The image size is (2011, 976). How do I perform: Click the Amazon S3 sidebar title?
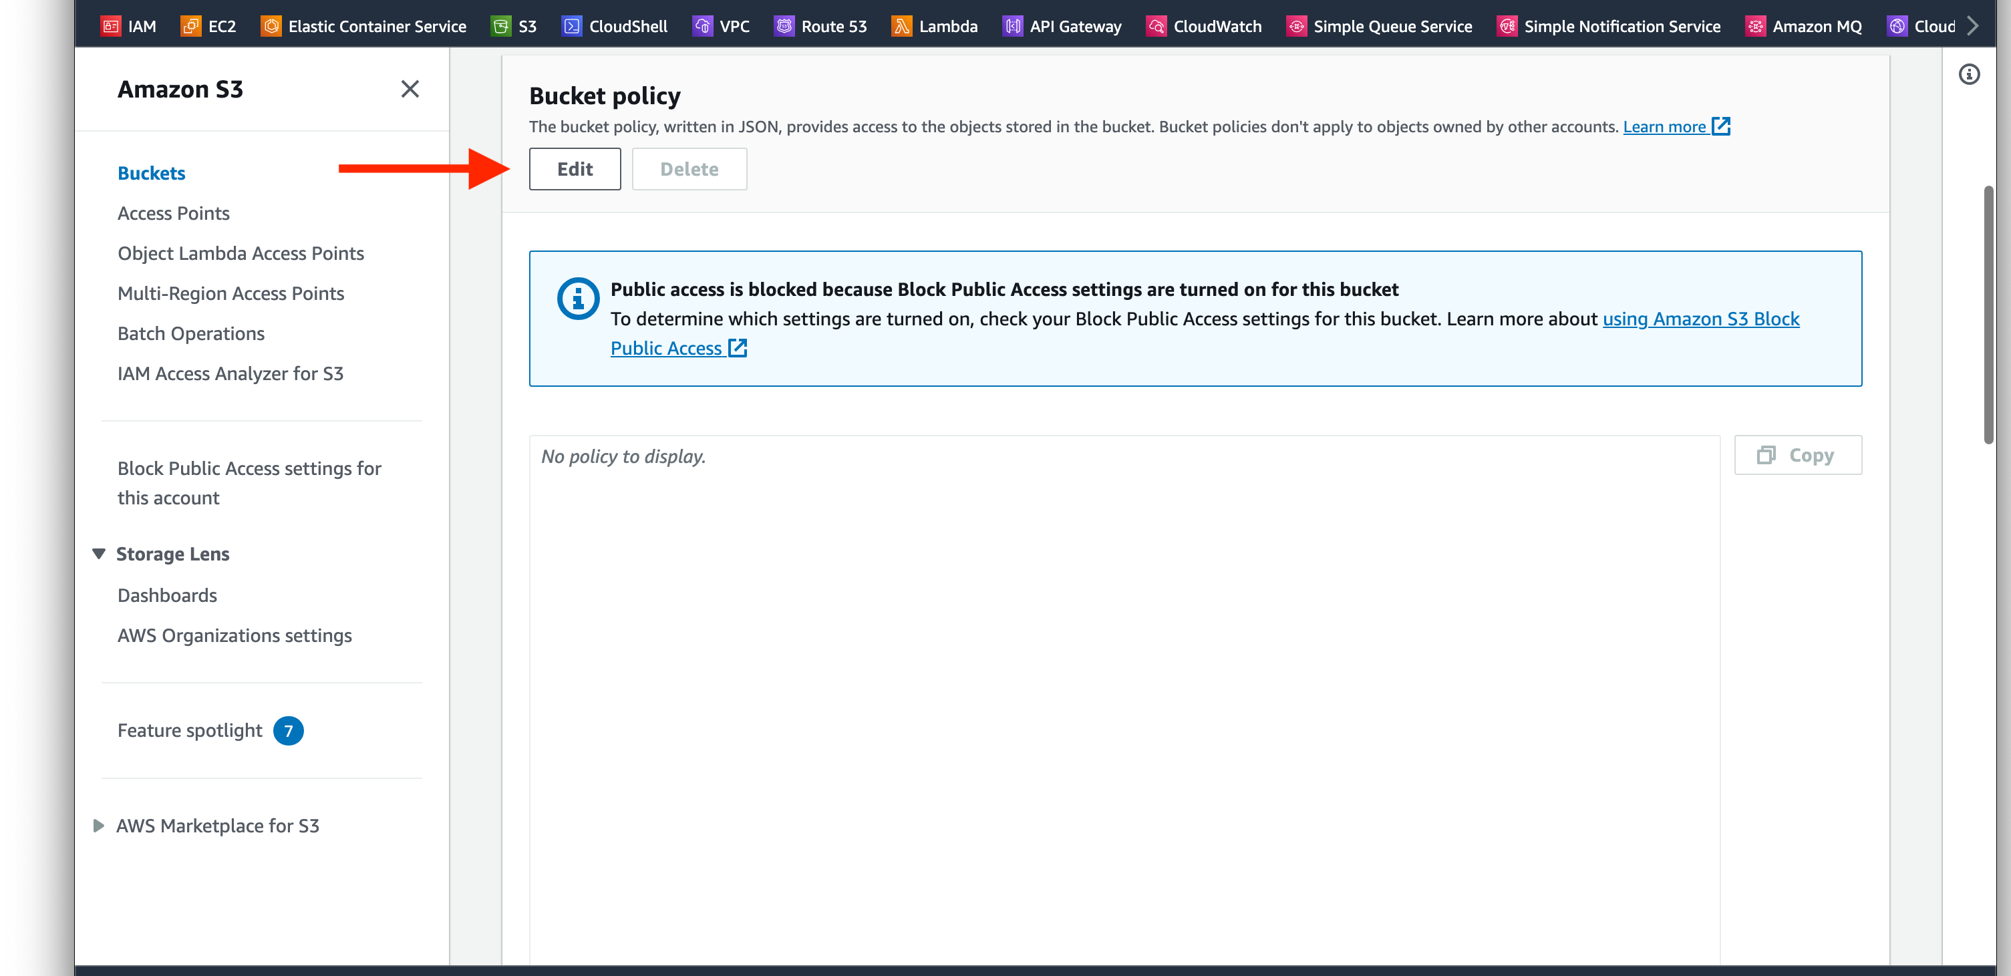(180, 89)
